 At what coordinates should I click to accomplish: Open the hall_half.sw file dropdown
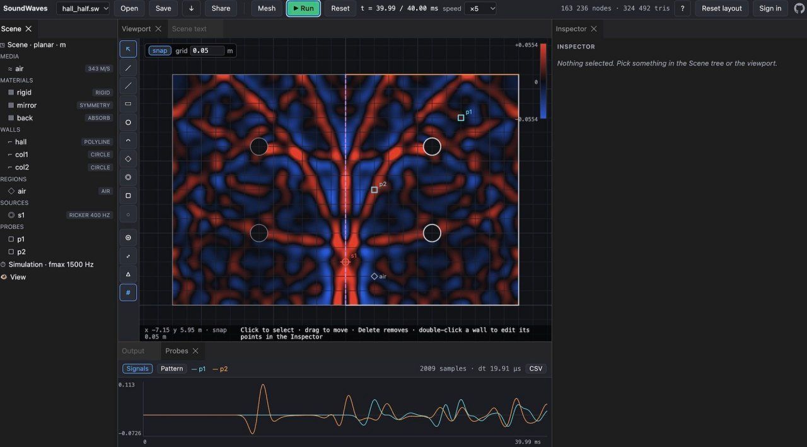[x=83, y=8]
